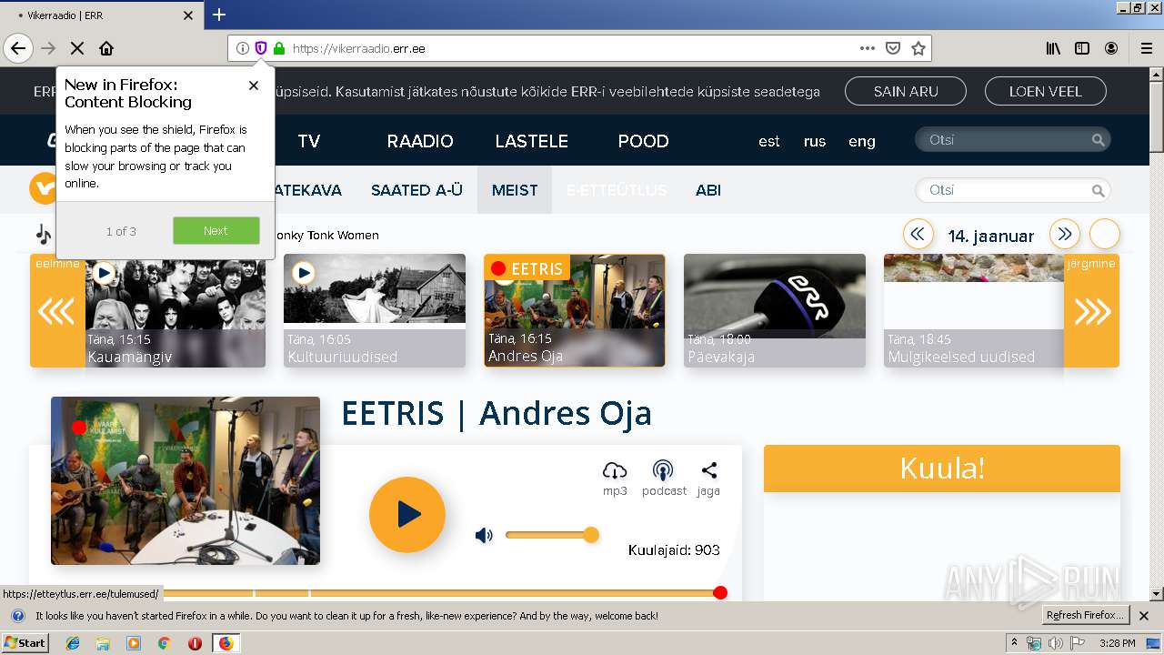Open the ABI tab

[x=708, y=190]
